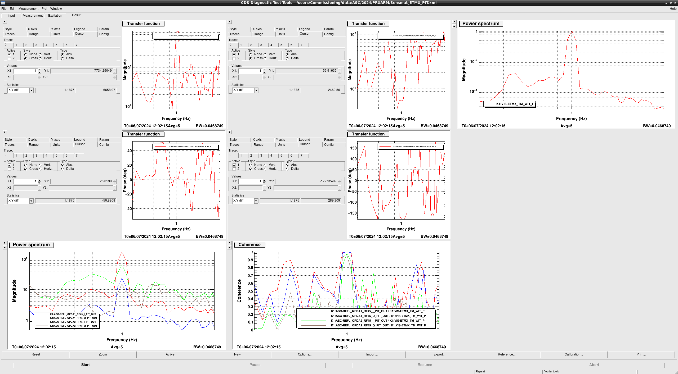
Task: Minimize the CDS Diagnostic Test Tools window
Action: (x=666, y=3)
